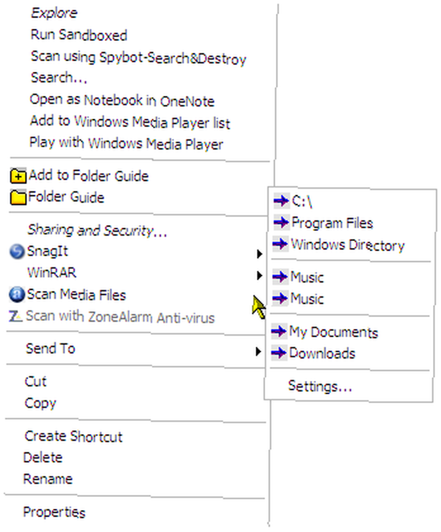Select Open as Notebook in OneNote

122,101
